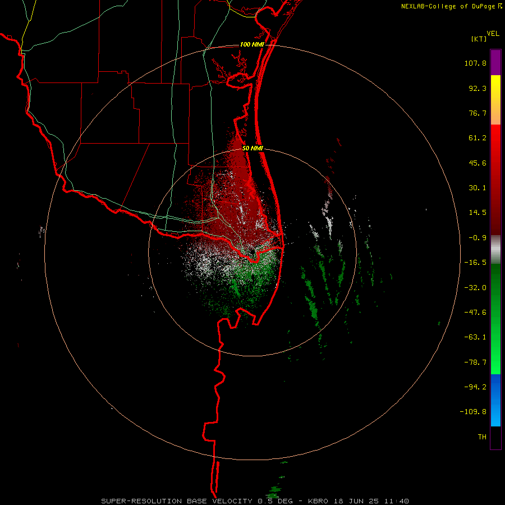Click the 30.1 legend value
505x505 pixels.
[478, 188]
